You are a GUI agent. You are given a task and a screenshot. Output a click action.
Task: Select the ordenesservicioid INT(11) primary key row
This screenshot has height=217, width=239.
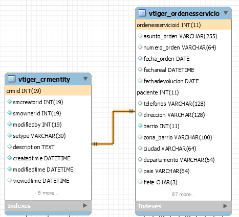coord(183,25)
